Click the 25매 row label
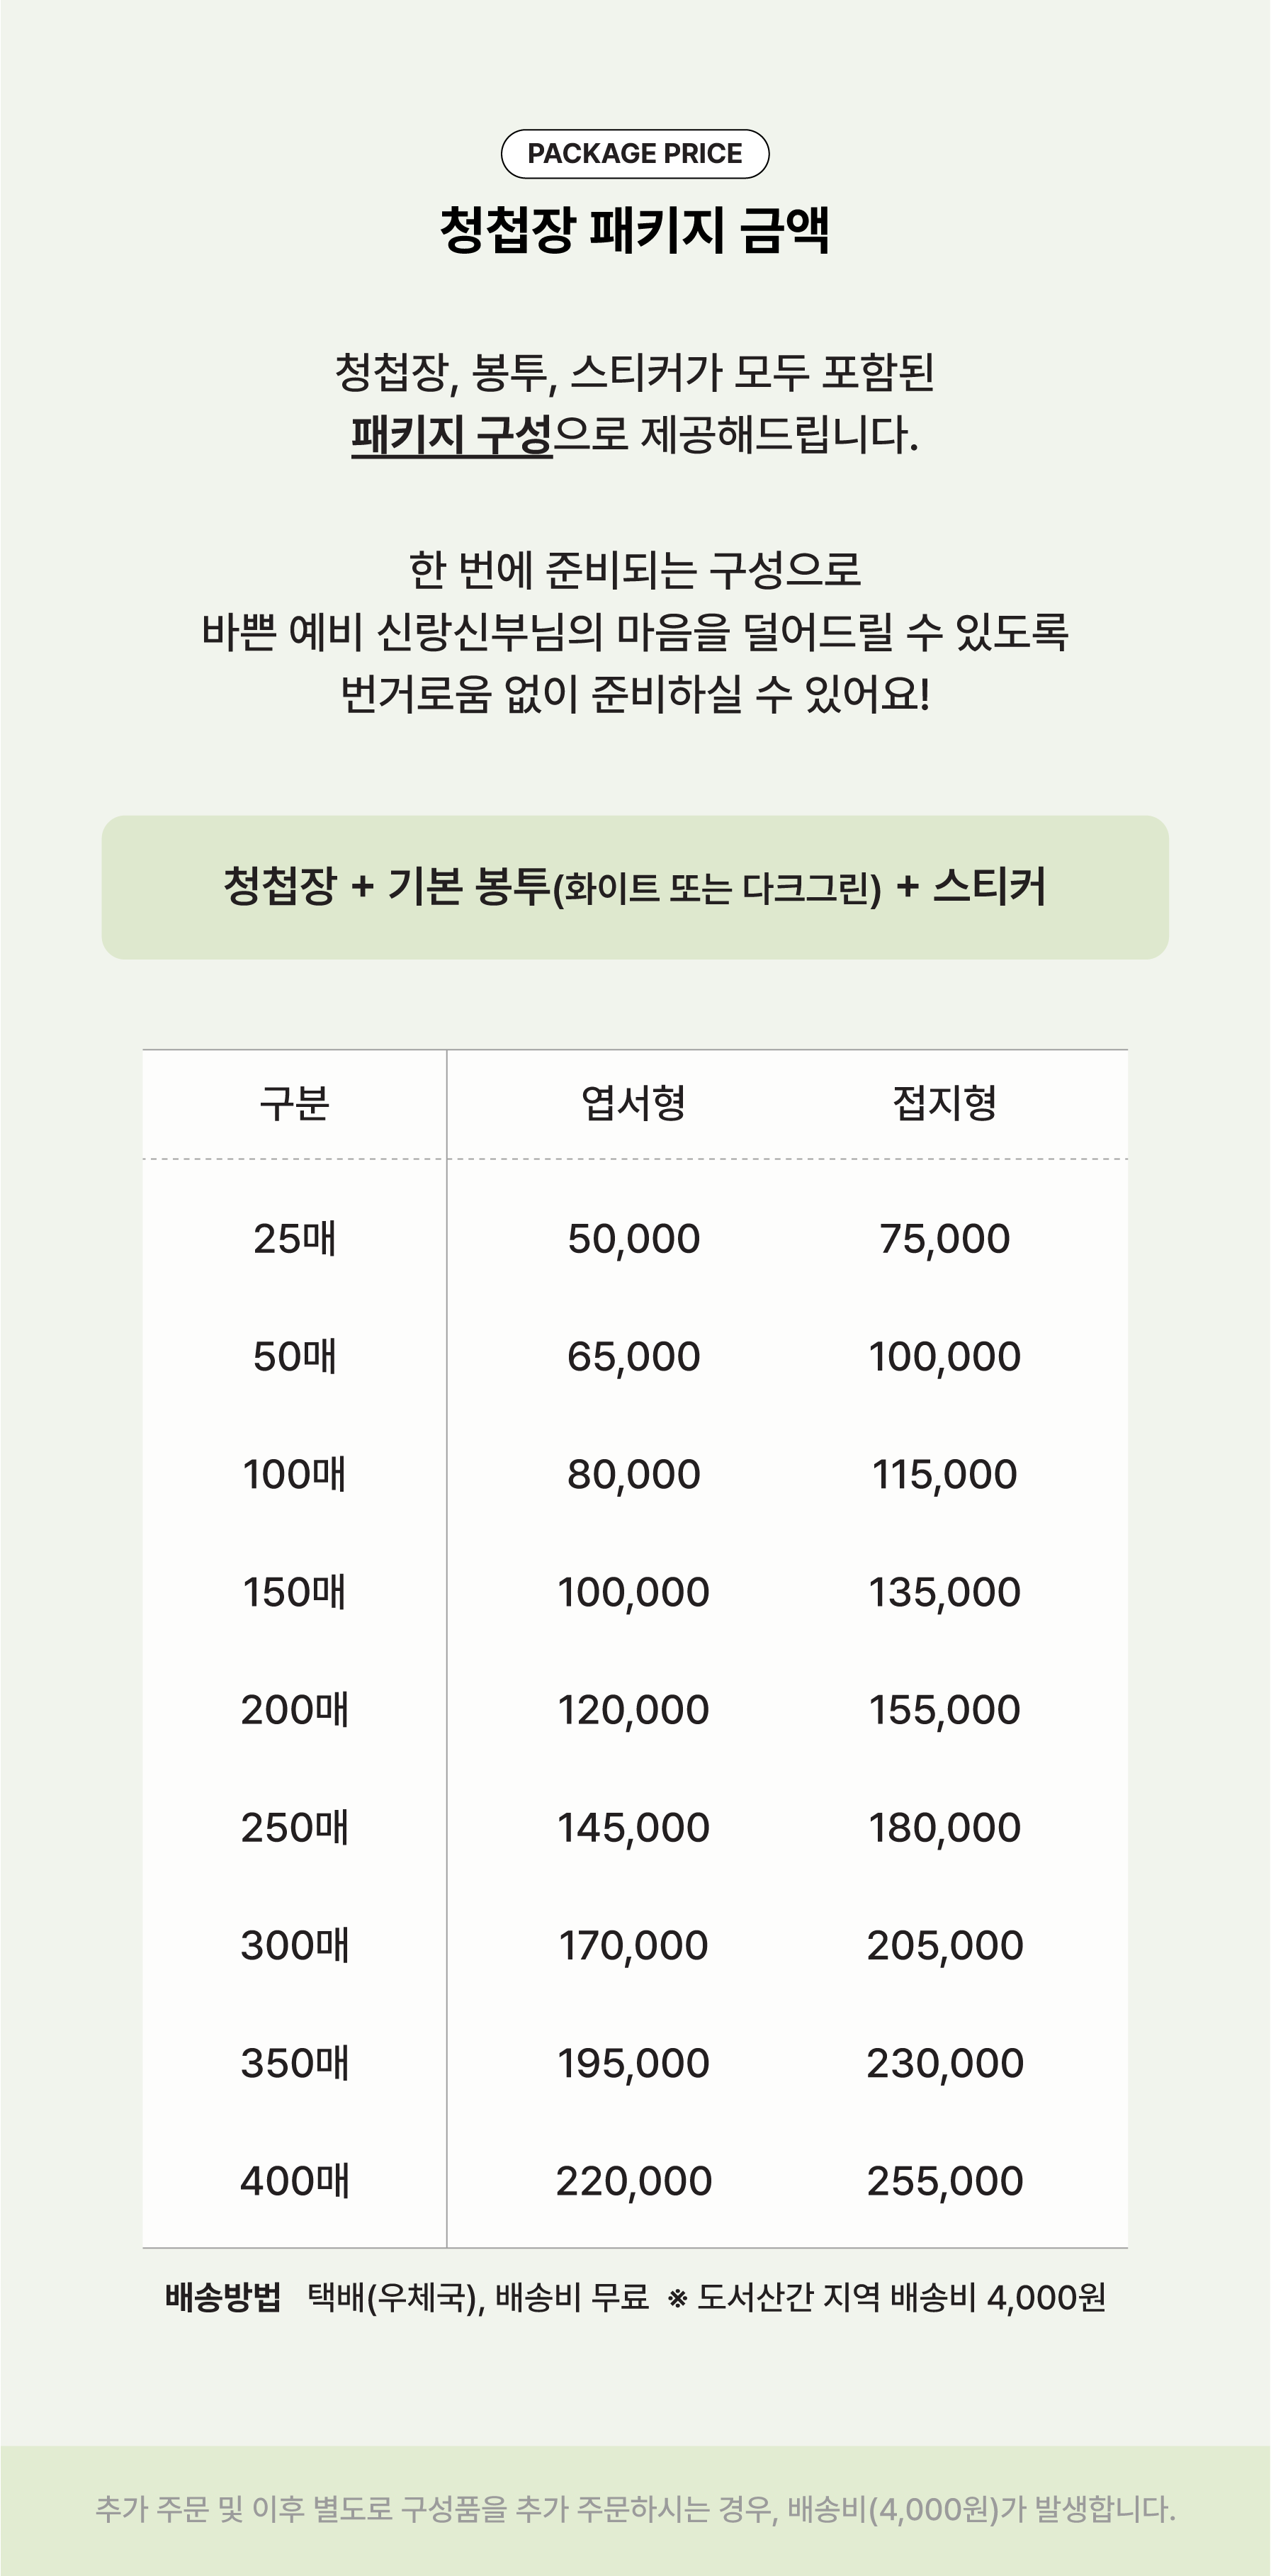 click(294, 1239)
